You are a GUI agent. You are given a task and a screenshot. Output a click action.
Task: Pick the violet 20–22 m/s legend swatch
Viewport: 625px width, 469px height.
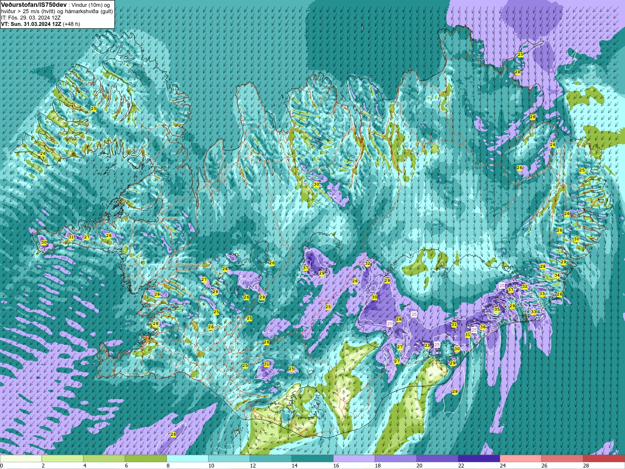coord(437,459)
